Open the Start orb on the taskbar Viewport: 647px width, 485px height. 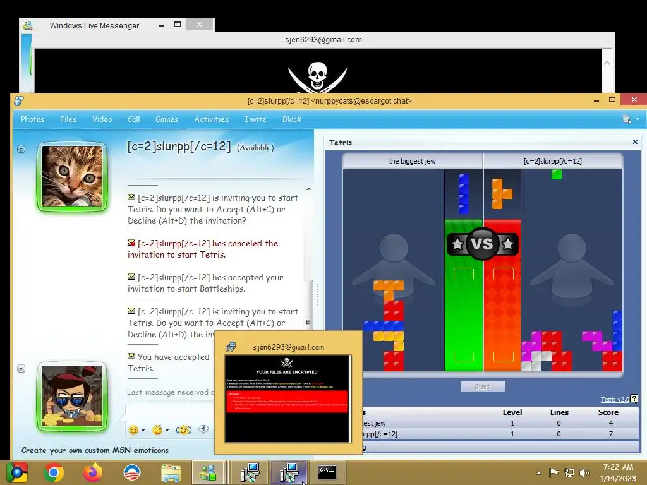point(17,472)
